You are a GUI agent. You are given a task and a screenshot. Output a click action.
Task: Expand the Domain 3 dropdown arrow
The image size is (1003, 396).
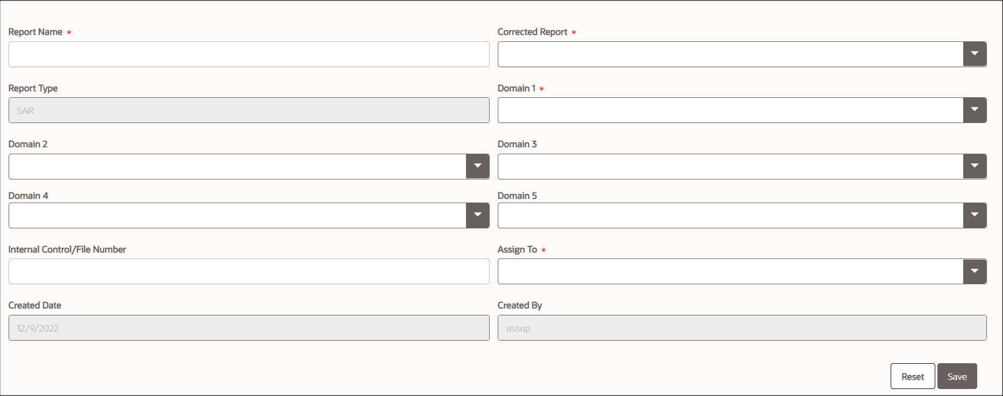(x=974, y=167)
